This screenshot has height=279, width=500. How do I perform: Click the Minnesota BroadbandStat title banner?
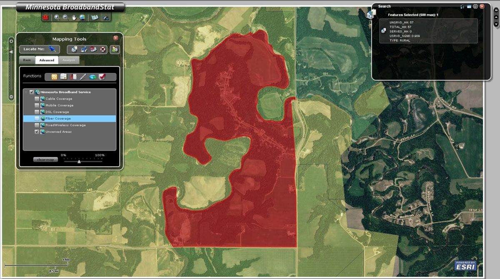70,7
